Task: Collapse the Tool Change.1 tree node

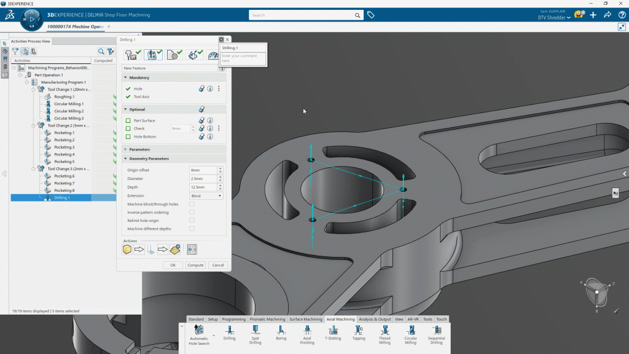Action: pos(34,89)
